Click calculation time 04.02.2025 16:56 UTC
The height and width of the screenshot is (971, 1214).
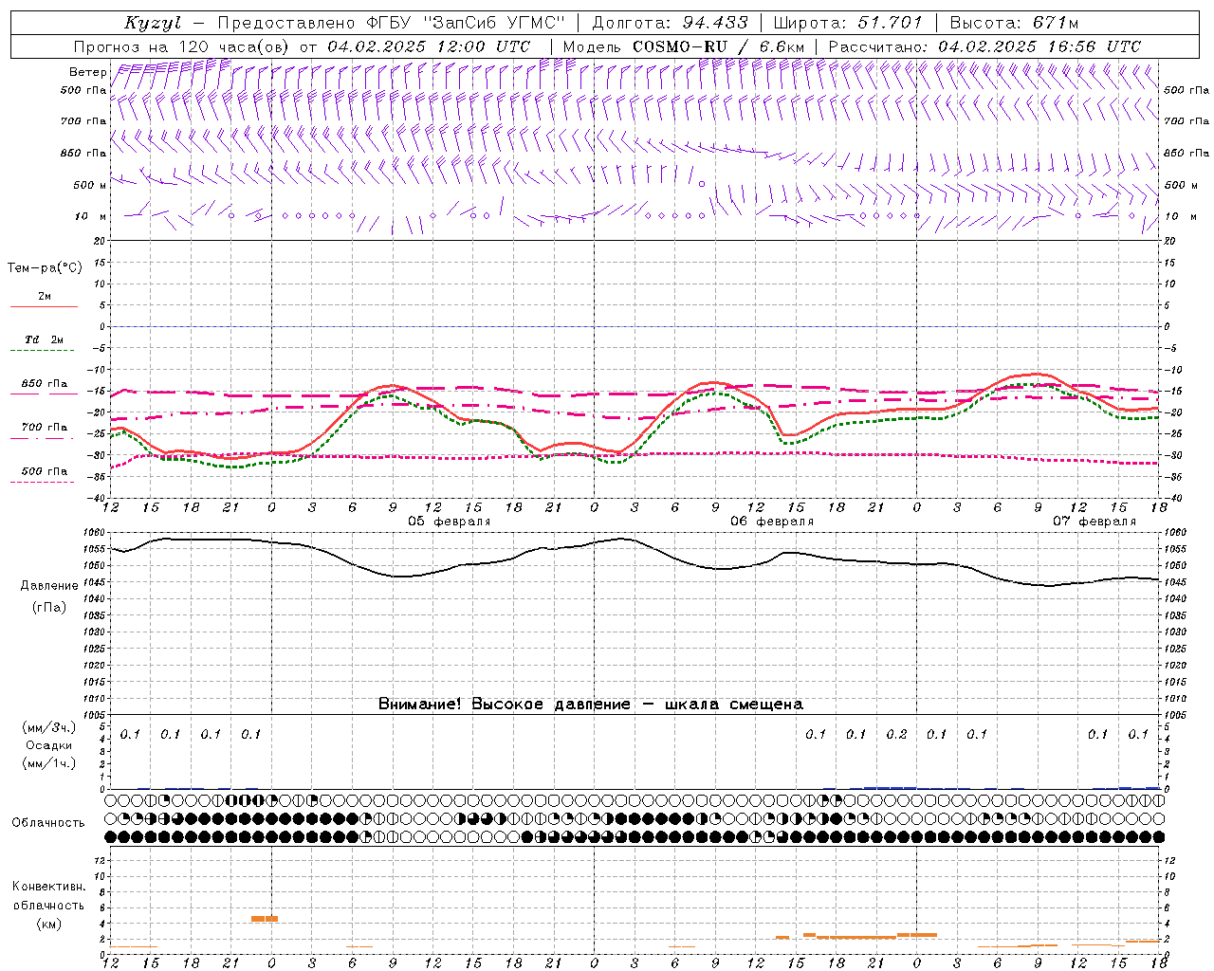pyautogui.click(x=1039, y=46)
